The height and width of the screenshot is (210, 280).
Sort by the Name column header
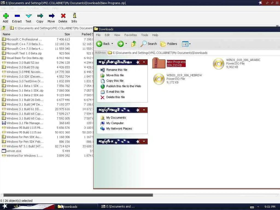(22, 34)
